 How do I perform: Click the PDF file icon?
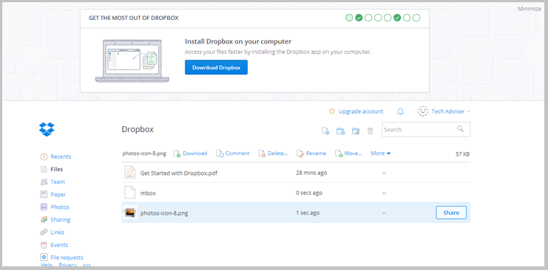click(x=129, y=173)
